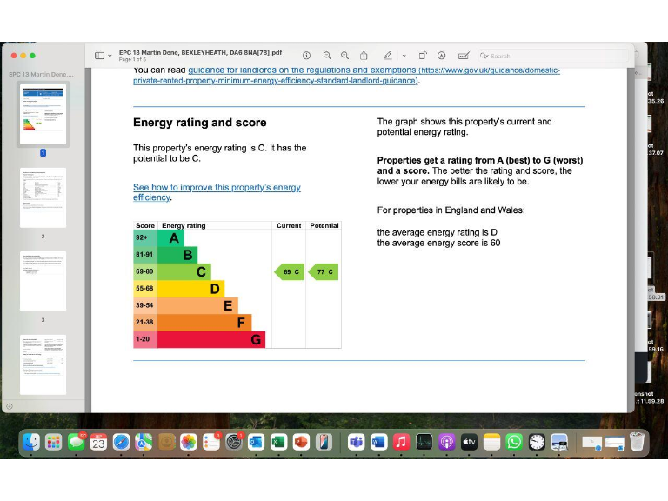Screen dimensions: 668x501
Task: Show the Markup toolbar icon
Action: pyautogui.click(x=442, y=55)
